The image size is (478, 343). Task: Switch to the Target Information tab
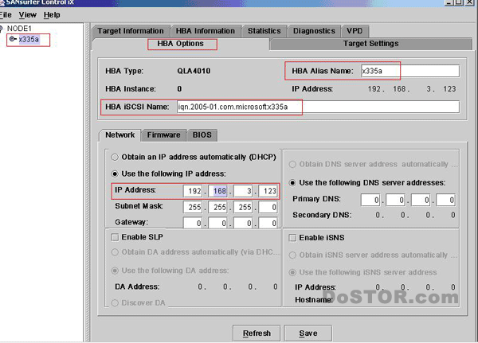(131, 31)
